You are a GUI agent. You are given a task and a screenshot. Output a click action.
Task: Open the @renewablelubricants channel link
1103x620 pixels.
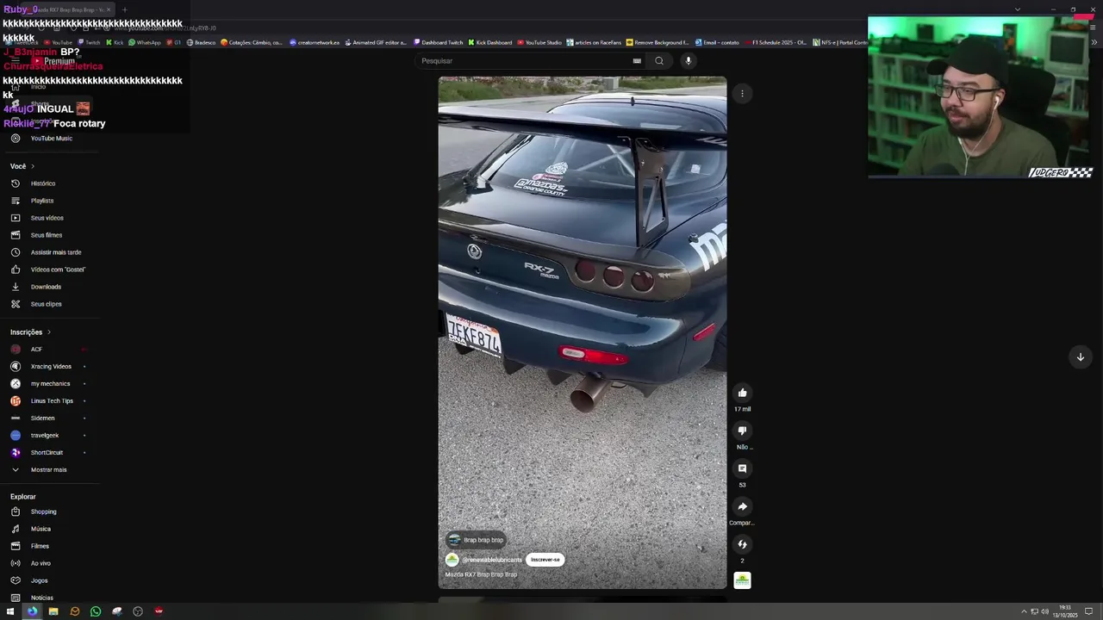tap(491, 560)
